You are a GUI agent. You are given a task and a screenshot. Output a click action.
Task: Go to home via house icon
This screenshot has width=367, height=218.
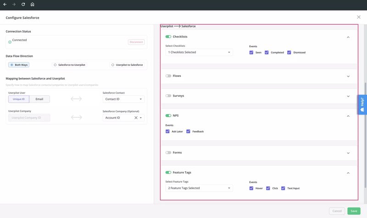(x=32, y=4)
